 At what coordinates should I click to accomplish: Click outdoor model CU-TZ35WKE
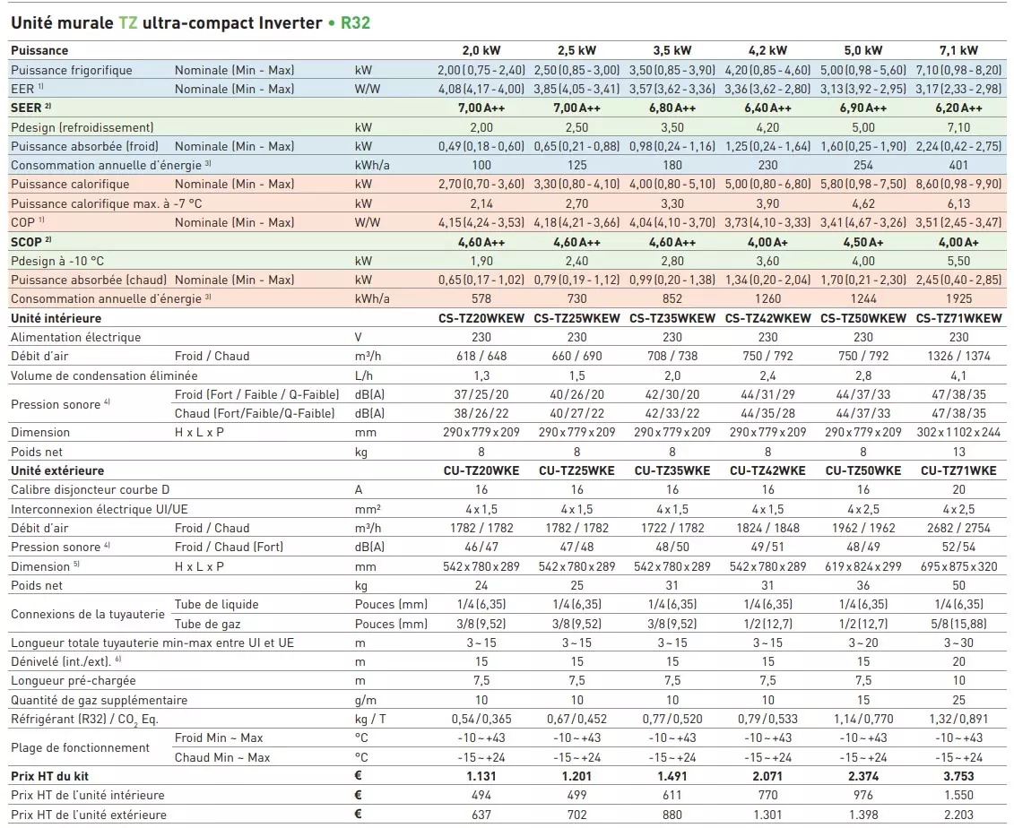(x=672, y=470)
